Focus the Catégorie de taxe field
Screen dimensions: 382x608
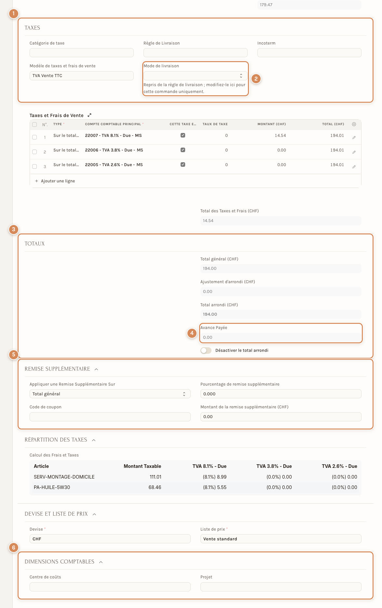pos(81,53)
